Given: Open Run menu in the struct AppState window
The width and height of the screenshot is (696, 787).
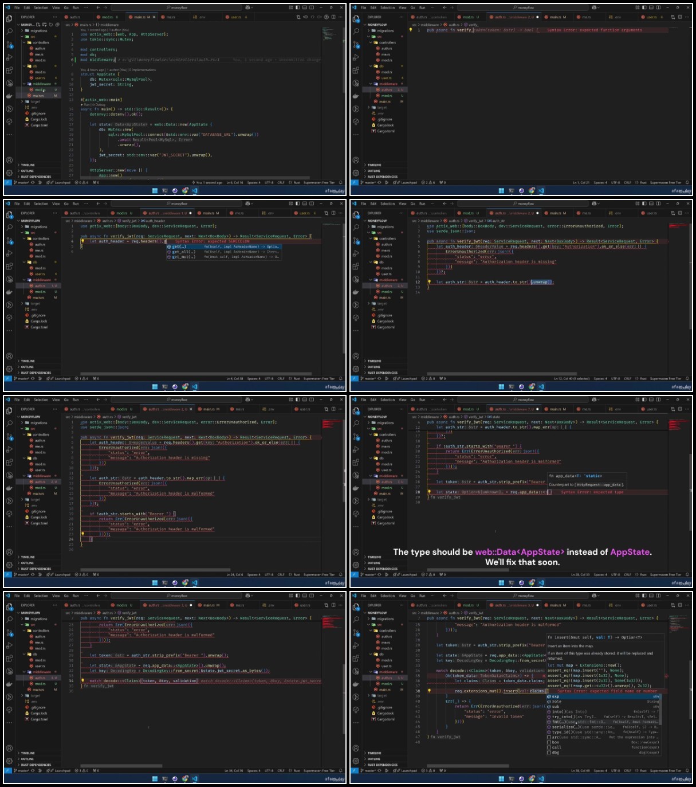Looking at the screenshot, I should pyautogui.click(x=76, y=7).
